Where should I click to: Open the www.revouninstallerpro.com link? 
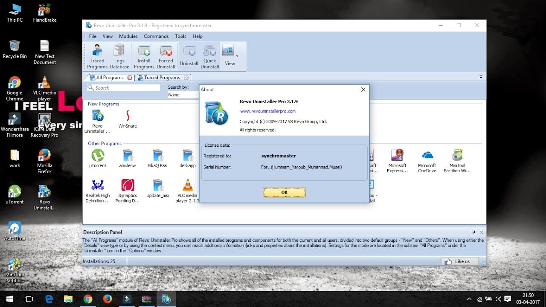click(x=268, y=111)
